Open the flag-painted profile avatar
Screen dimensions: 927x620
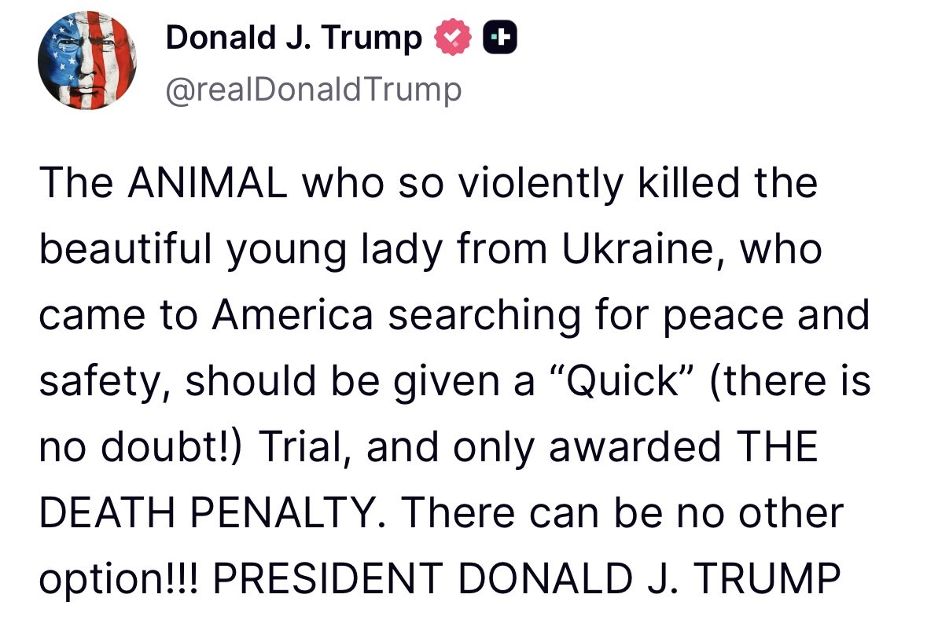pos(87,61)
